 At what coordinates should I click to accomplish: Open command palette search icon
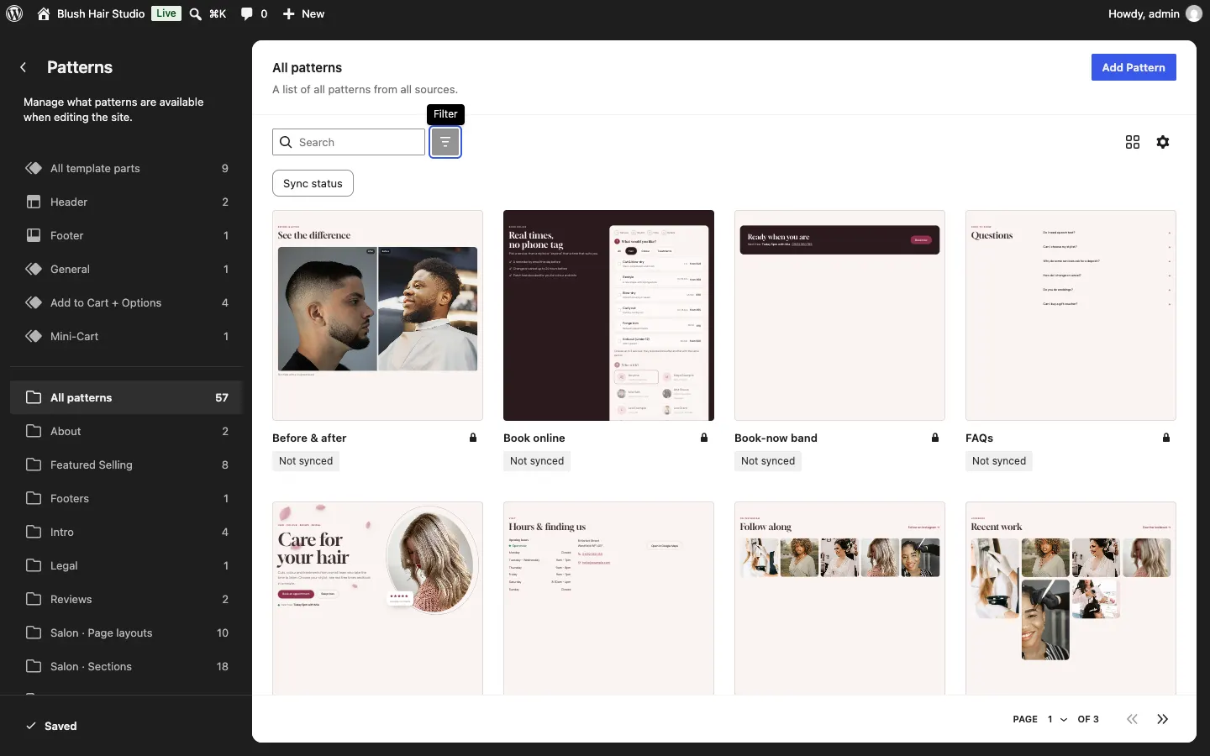196,13
